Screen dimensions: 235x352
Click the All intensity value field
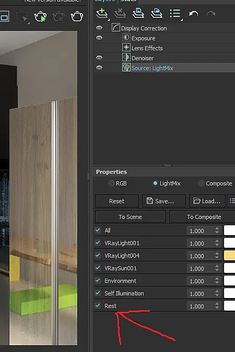(201, 230)
